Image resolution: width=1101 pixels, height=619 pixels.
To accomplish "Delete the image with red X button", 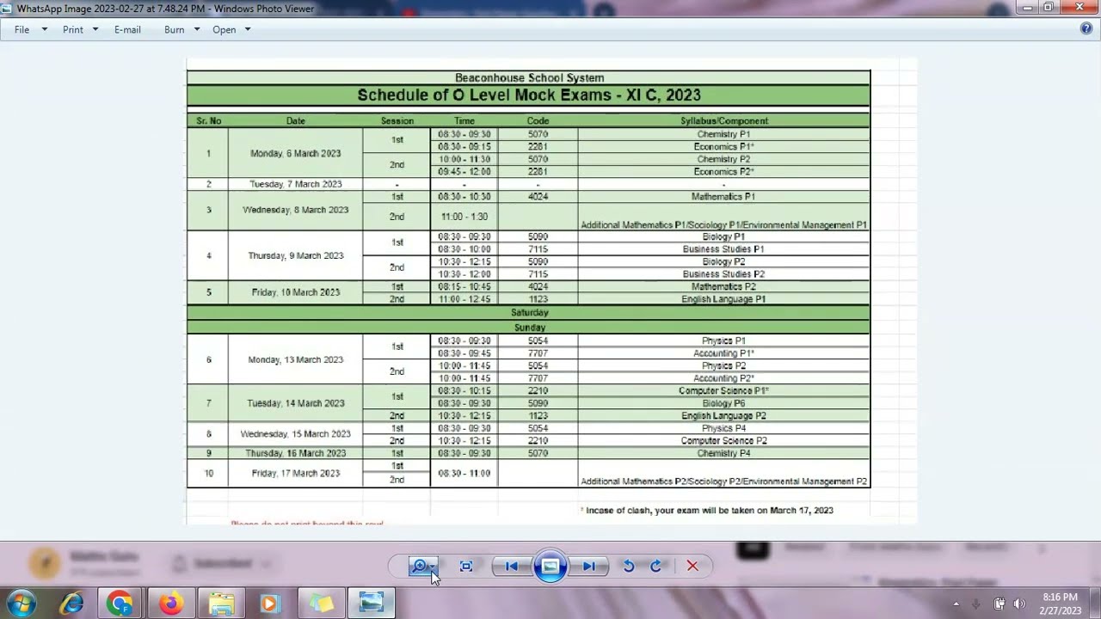I will (x=692, y=566).
